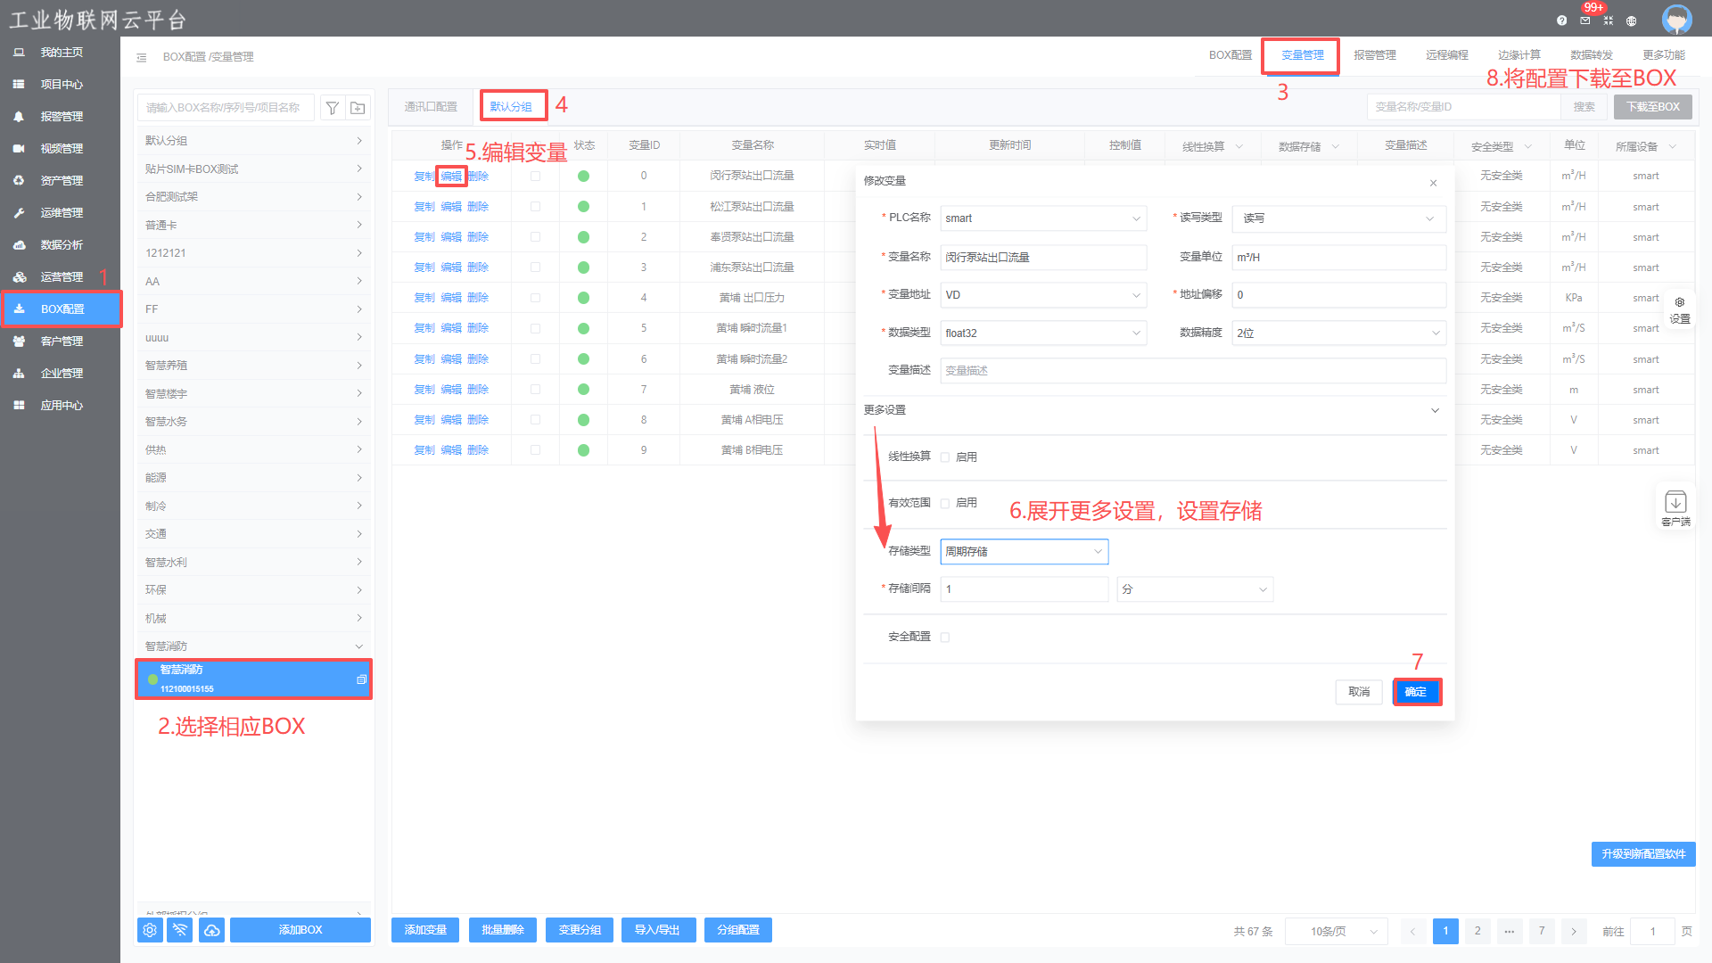
Task: Switch to the 通讯口配置 tab
Action: click(431, 107)
